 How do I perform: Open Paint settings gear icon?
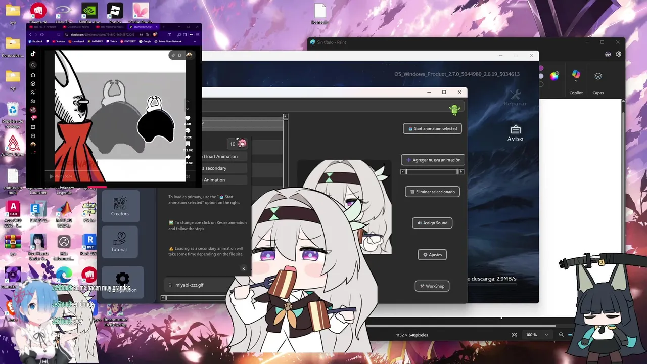(619, 54)
